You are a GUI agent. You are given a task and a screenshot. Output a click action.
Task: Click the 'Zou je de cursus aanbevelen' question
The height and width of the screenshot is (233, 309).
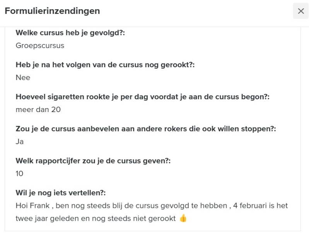pyautogui.click(x=146, y=129)
